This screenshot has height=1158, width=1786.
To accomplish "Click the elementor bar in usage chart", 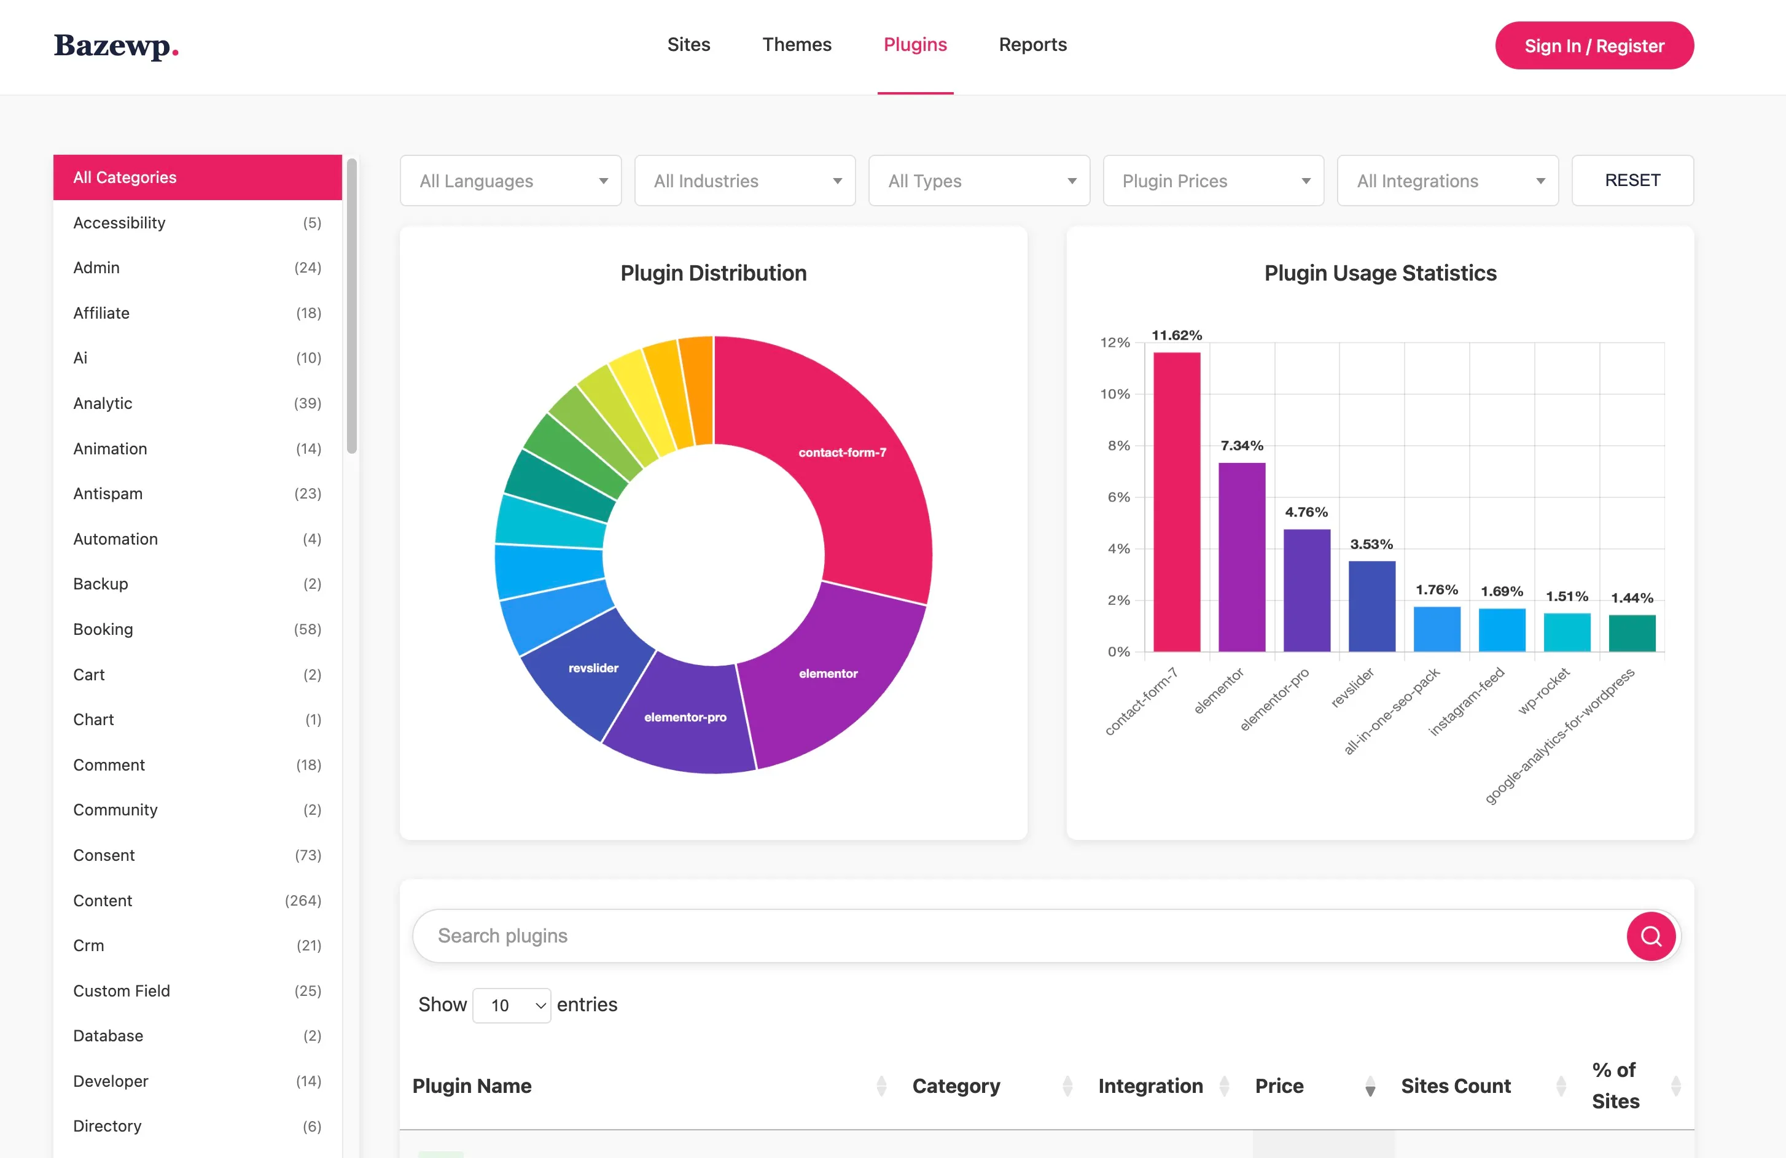I will [x=1241, y=556].
